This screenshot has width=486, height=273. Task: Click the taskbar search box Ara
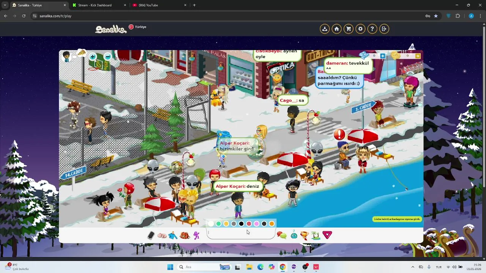[204, 267]
